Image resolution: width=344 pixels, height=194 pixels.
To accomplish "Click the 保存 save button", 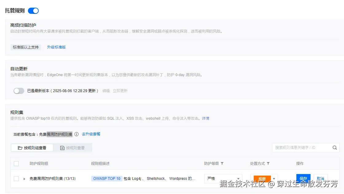I will point(303,177).
